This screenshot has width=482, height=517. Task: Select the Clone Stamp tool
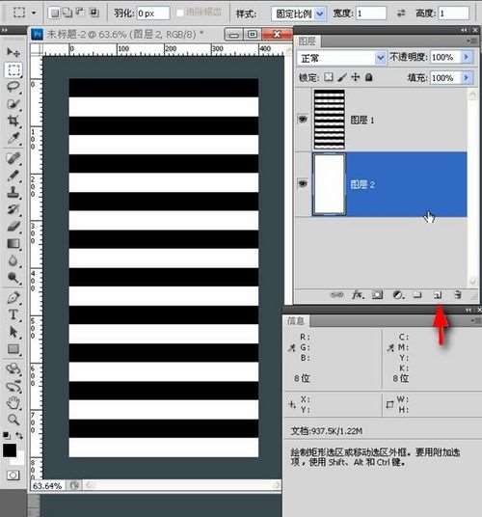[x=13, y=192]
